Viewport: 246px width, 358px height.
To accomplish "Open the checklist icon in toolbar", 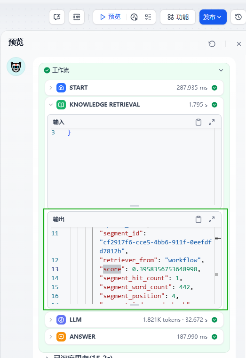I will 148,17.
